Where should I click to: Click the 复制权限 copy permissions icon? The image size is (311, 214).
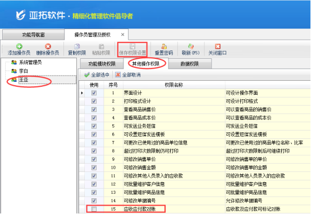pyautogui.click(x=77, y=46)
